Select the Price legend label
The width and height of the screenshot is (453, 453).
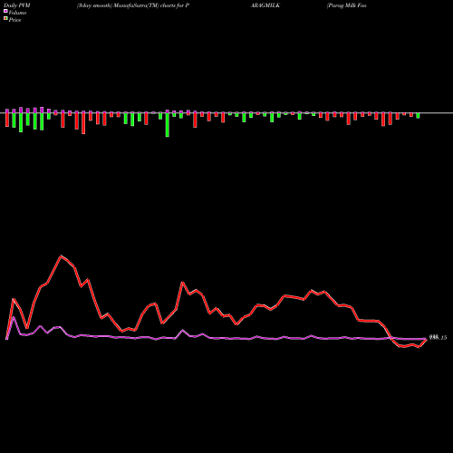14,20
